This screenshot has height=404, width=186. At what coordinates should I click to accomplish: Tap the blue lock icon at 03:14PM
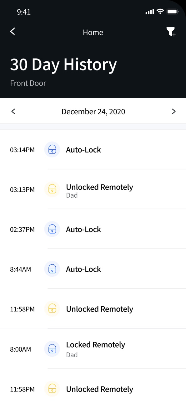pyautogui.click(x=52, y=149)
